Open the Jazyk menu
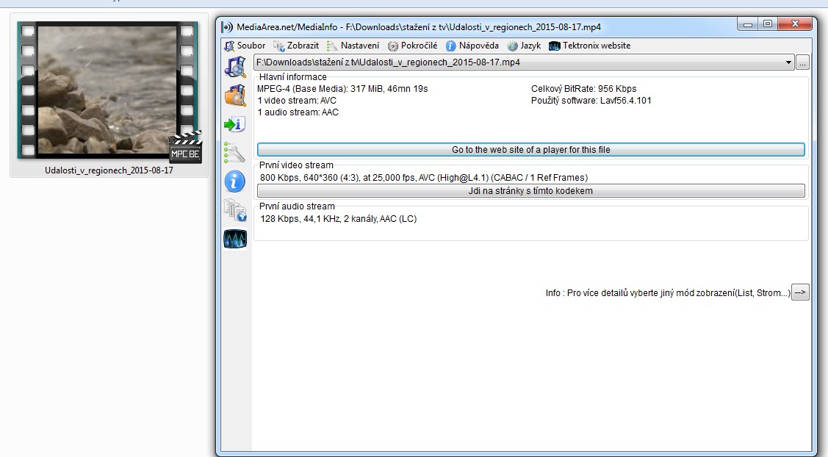The image size is (828, 457). pyautogui.click(x=524, y=46)
